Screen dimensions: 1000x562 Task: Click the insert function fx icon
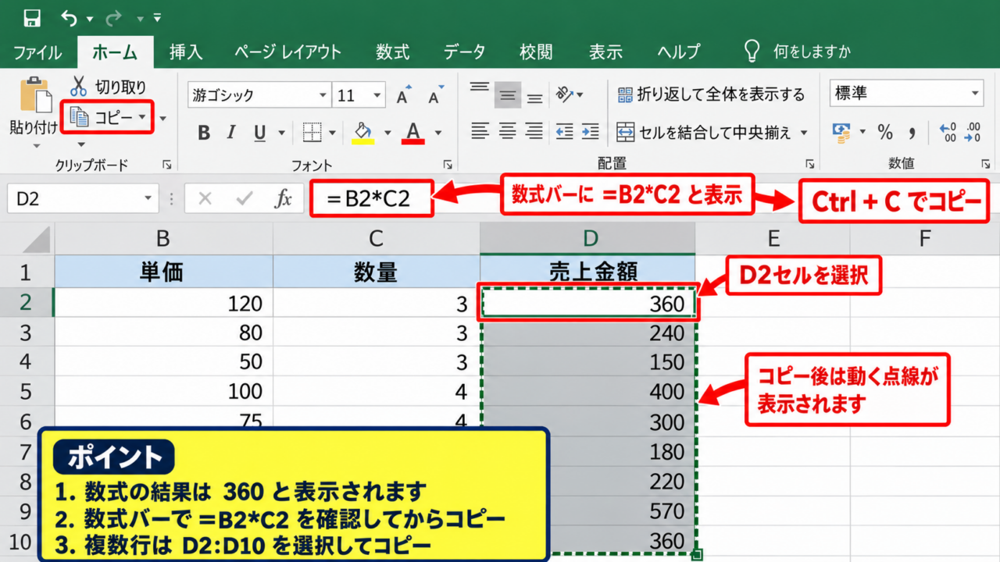point(283,199)
